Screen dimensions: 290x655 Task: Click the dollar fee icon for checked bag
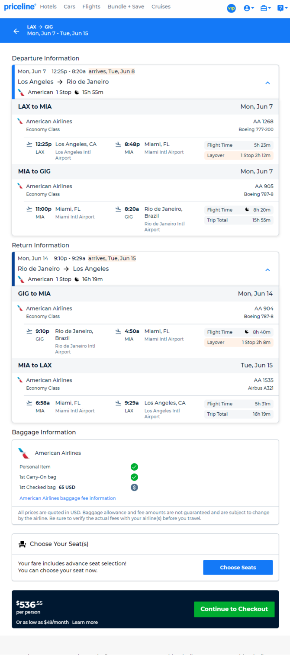point(134,487)
